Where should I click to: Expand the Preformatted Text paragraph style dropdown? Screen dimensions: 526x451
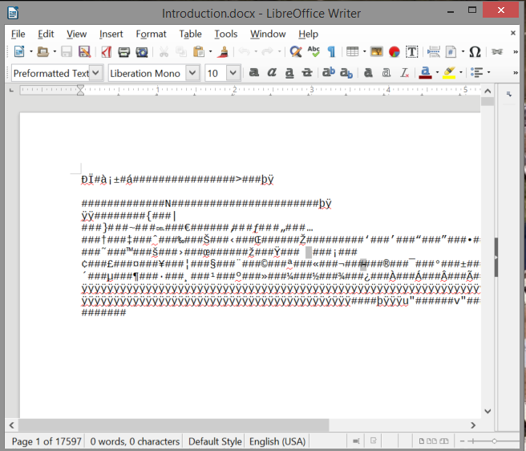(96, 73)
